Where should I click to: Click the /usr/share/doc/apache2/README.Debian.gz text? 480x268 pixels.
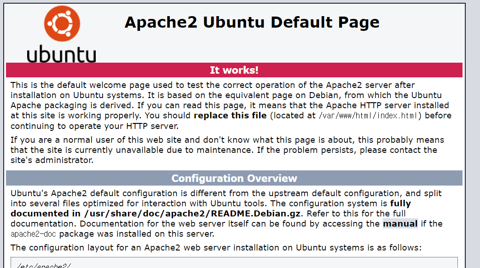[x=192, y=214]
